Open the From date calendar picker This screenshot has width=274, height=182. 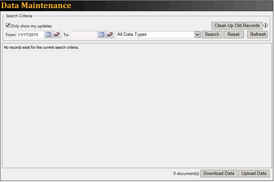coord(48,35)
